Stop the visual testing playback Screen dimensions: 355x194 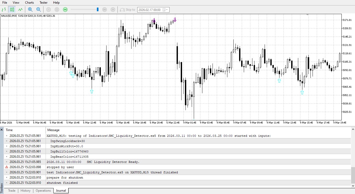(57, 9)
